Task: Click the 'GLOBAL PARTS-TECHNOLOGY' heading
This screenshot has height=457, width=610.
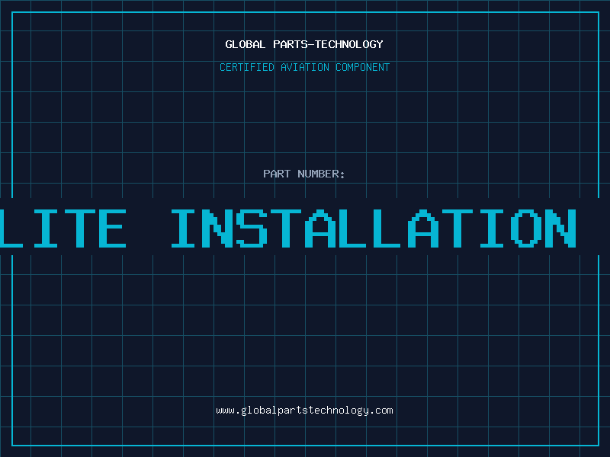Action: [x=304, y=44]
